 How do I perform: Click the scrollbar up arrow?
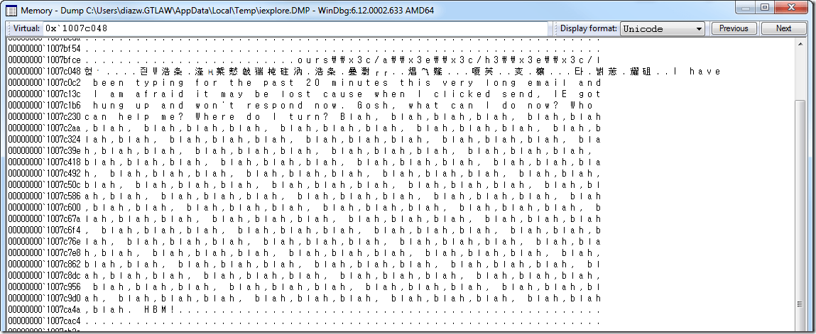coord(802,43)
